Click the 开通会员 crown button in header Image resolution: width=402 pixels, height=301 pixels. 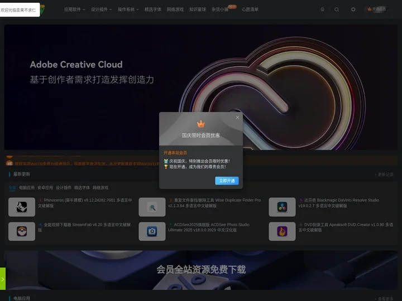(x=377, y=9)
